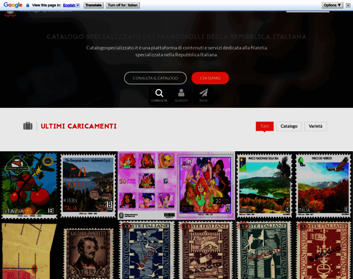Screen dimensions: 353x279
Task: Click the Invia paper plane icon
Action: pos(203,93)
